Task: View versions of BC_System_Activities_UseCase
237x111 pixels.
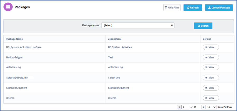Action: [211, 47]
